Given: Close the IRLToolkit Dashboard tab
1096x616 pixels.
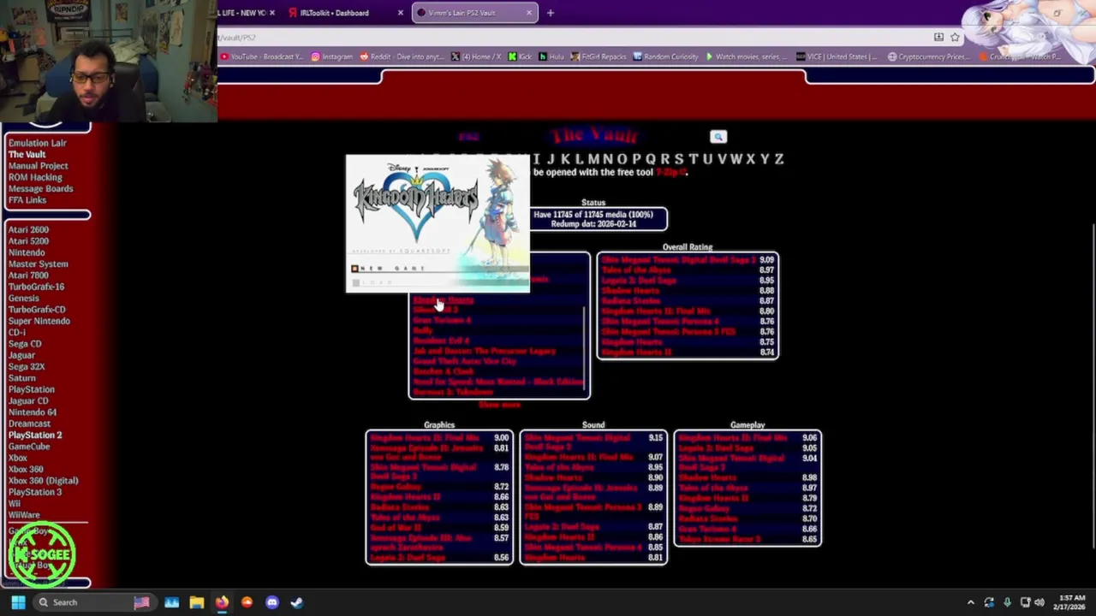Looking at the screenshot, I should [400, 13].
